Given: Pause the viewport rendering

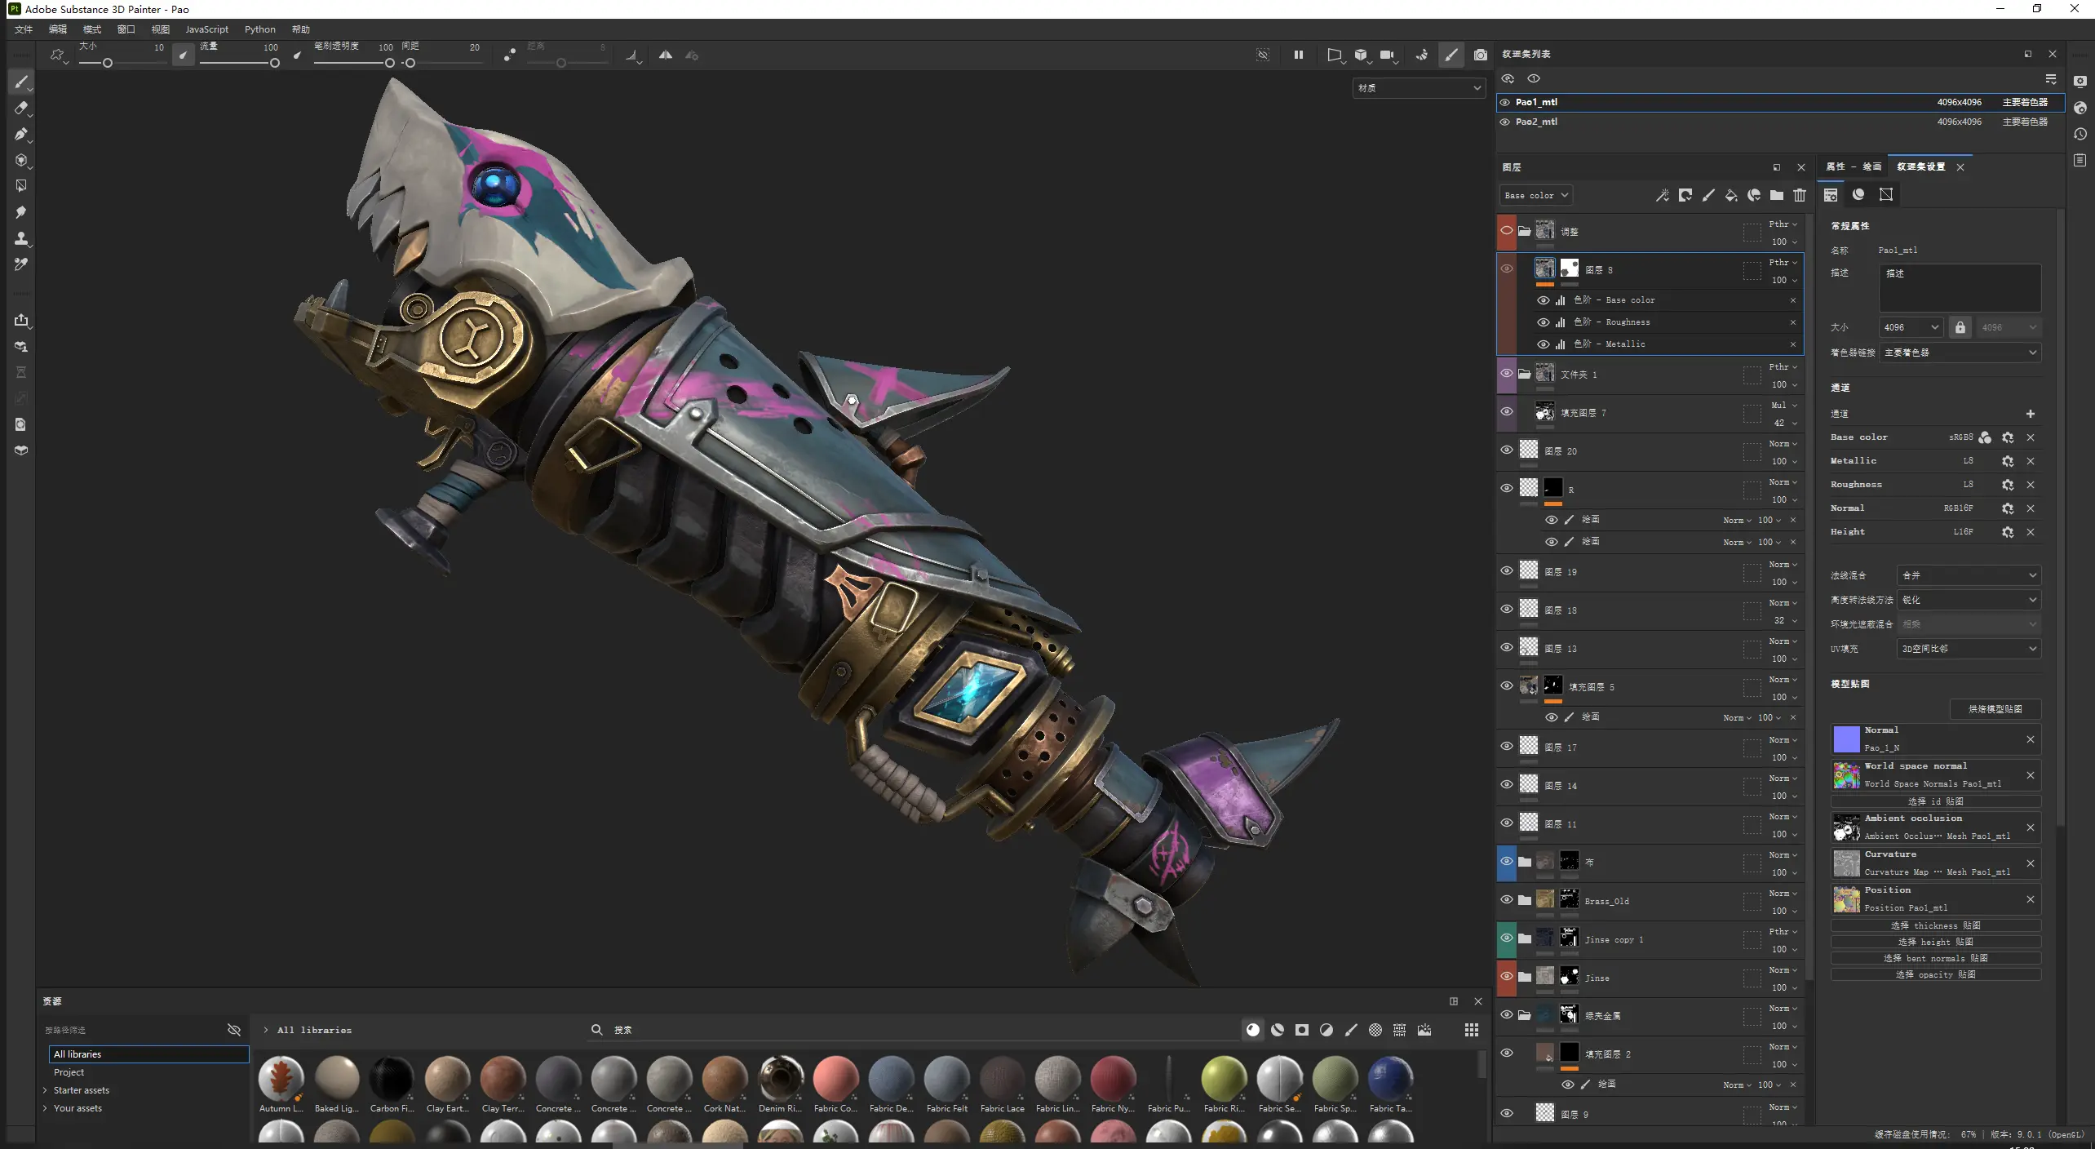Looking at the screenshot, I should click(x=1298, y=55).
